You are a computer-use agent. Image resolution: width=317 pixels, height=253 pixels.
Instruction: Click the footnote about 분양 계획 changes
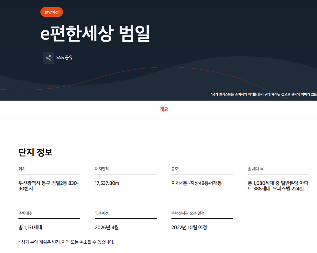tap(66, 242)
